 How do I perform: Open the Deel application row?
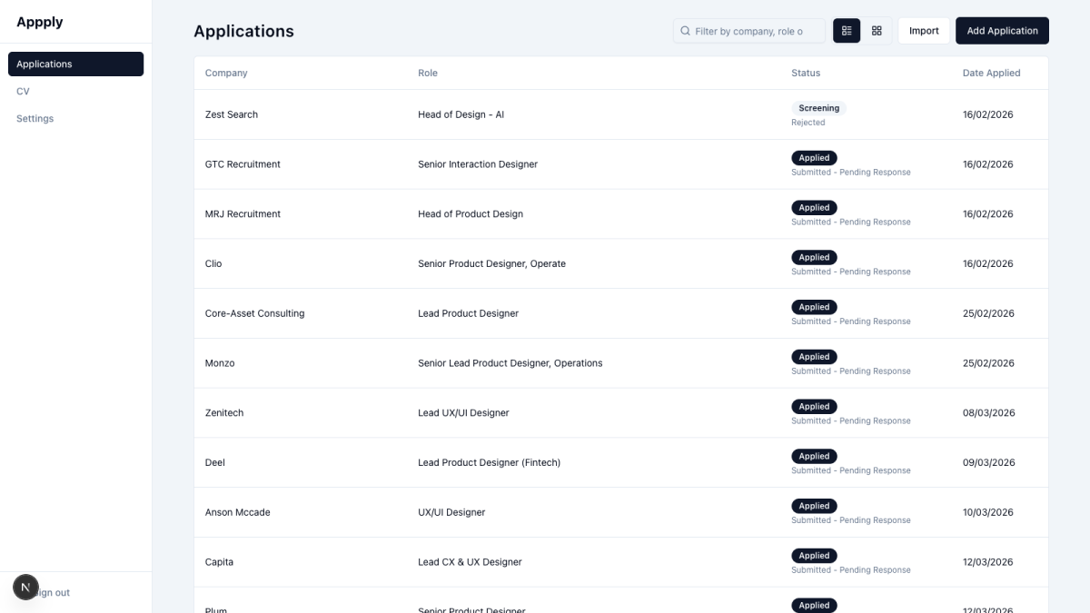tap(621, 462)
